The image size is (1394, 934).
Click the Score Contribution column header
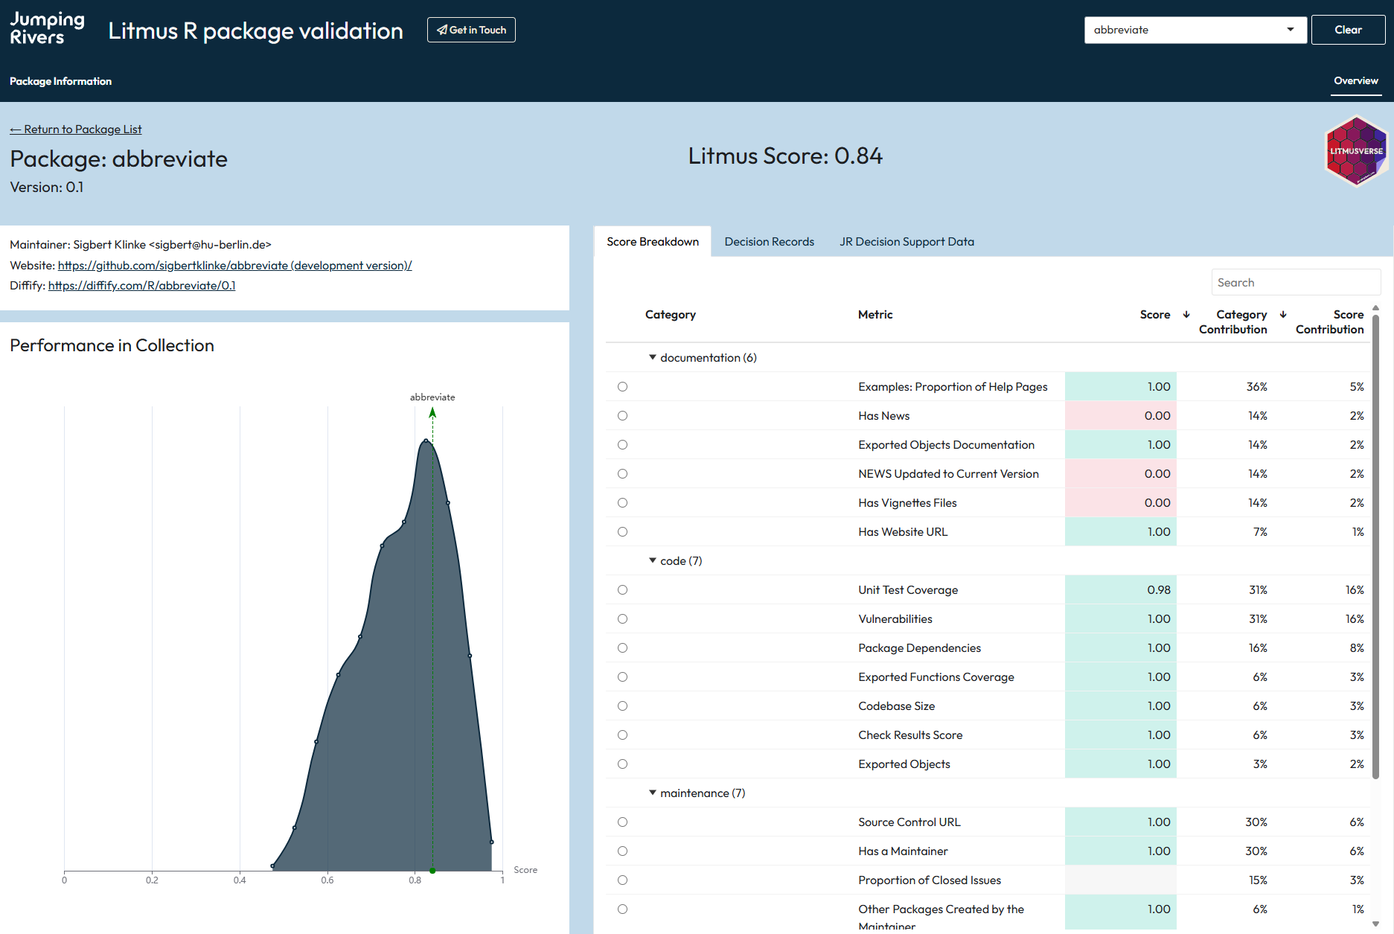click(1329, 322)
